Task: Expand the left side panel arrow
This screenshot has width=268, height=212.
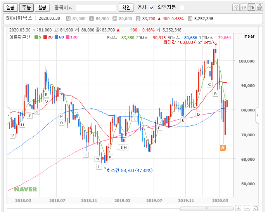Action: pos(8,115)
